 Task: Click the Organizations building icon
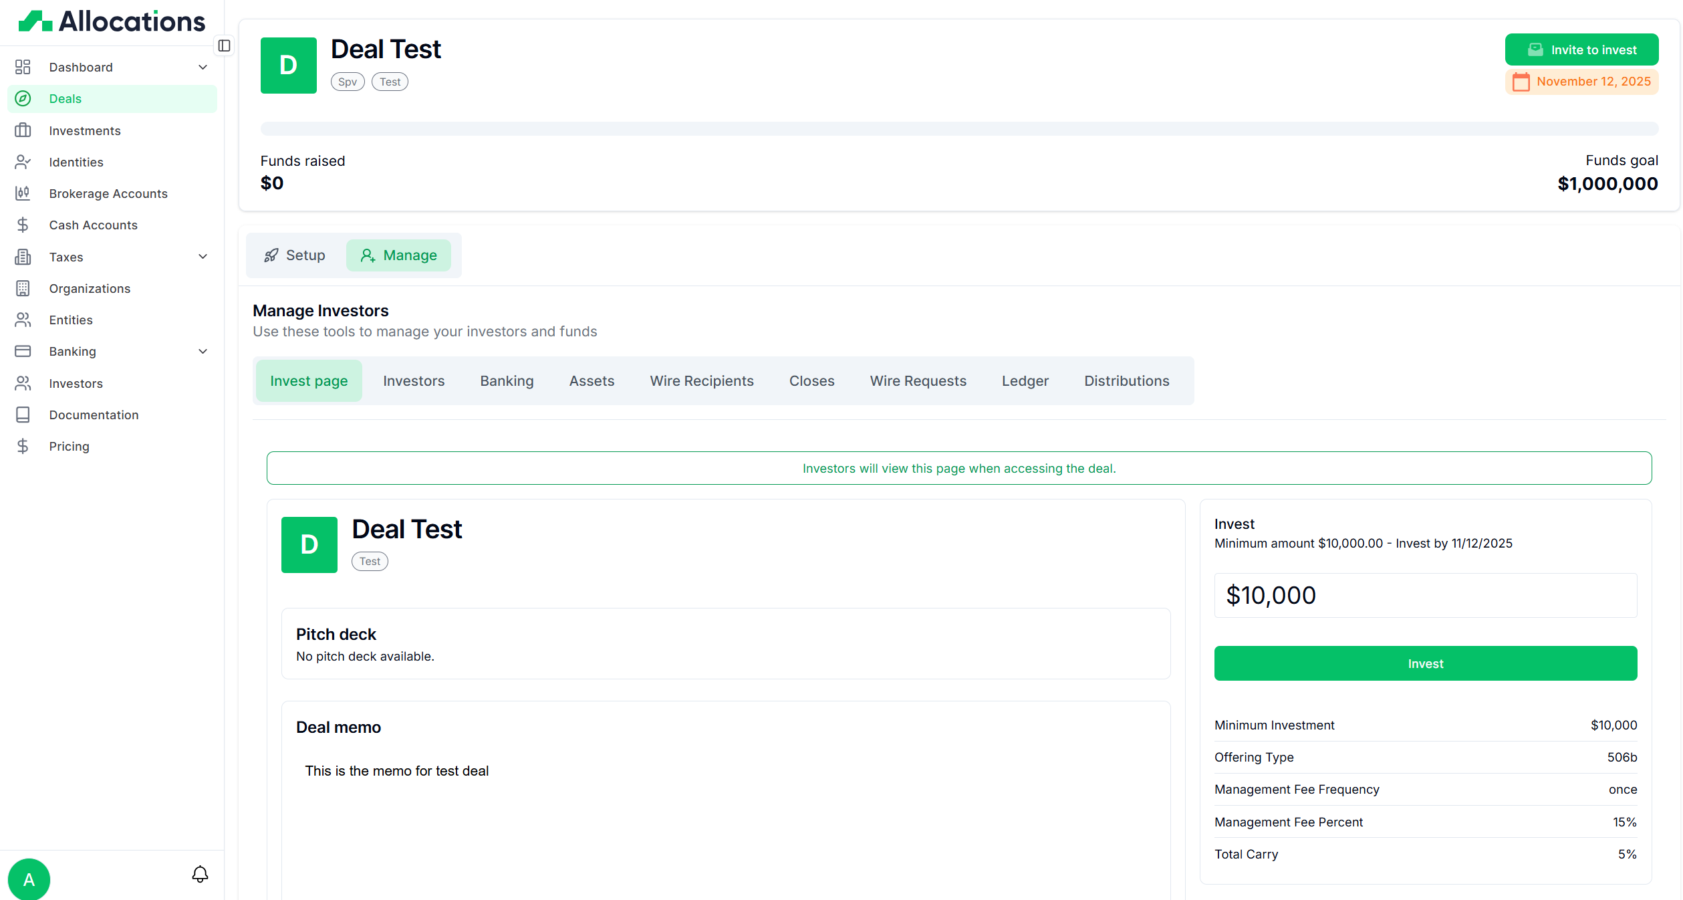[x=23, y=288]
